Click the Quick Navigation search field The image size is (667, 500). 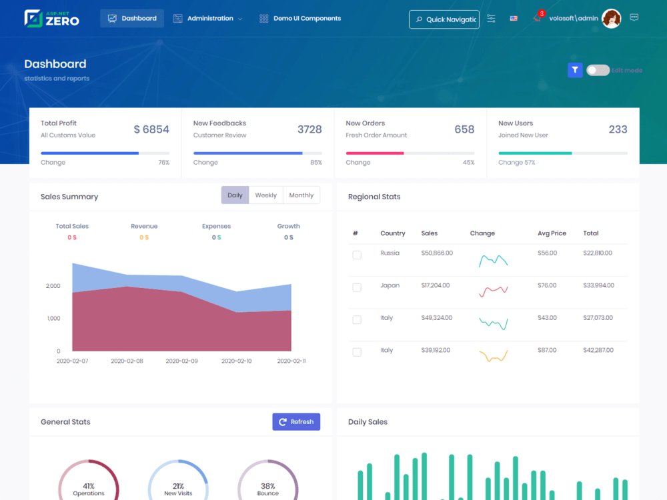(x=444, y=19)
